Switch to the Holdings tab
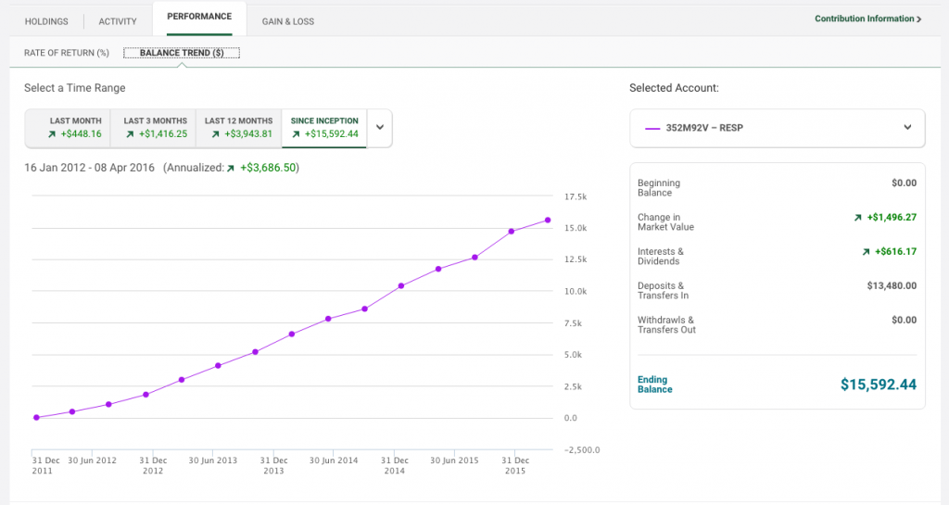The image size is (949, 505). [46, 21]
